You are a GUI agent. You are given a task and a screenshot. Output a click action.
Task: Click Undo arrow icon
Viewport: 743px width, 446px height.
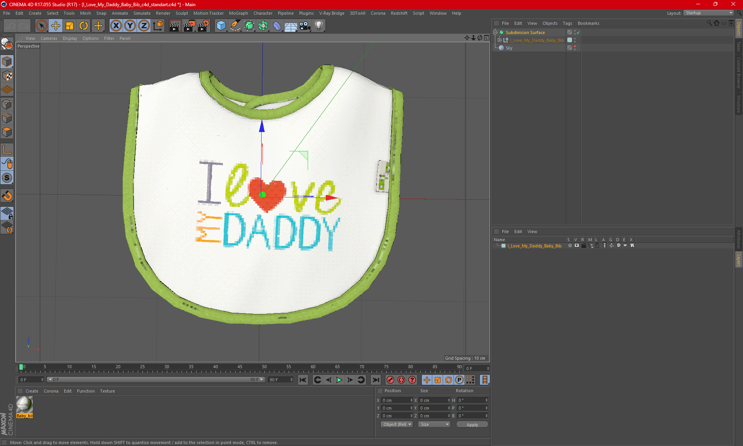(10, 26)
